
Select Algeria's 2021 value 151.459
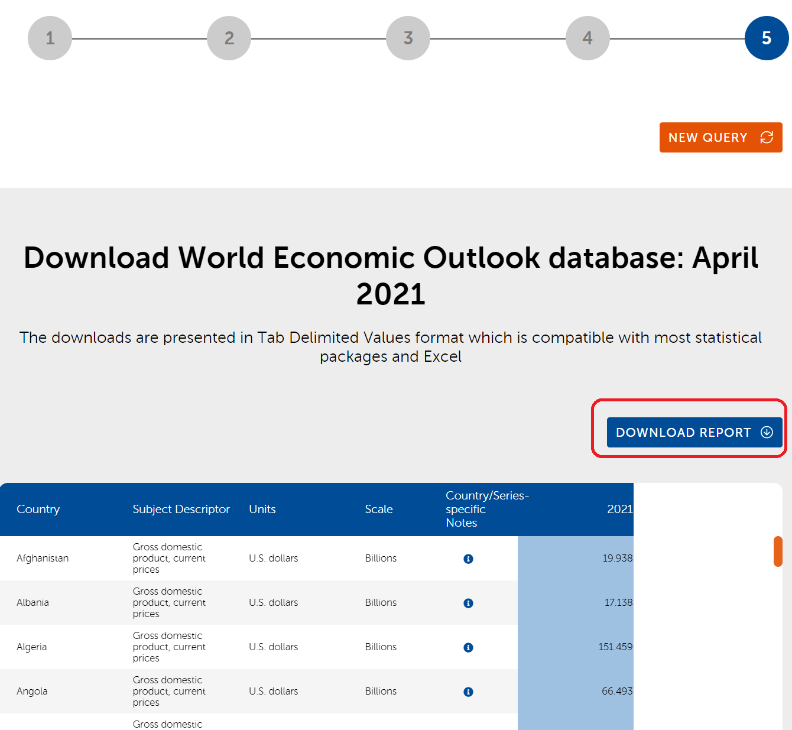point(615,647)
